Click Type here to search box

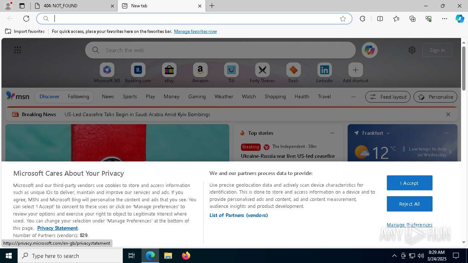[x=70, y=256]
